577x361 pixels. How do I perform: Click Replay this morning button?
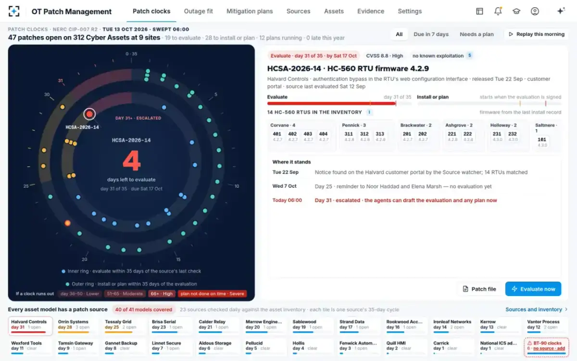pyautogui.click(x=536, y=34)
